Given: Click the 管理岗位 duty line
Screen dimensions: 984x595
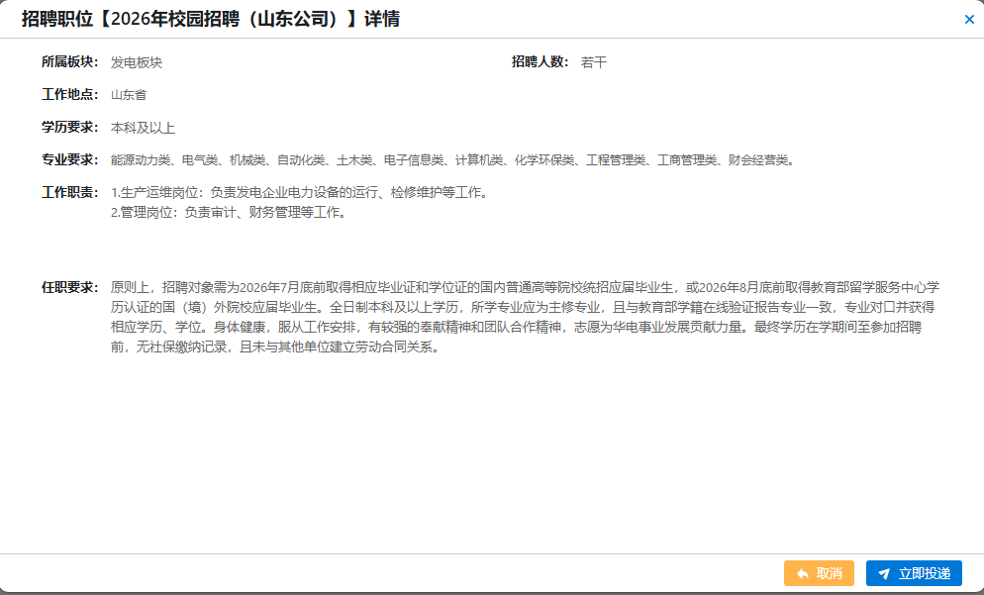Looking at the screenshot, I should click(229, 212).
